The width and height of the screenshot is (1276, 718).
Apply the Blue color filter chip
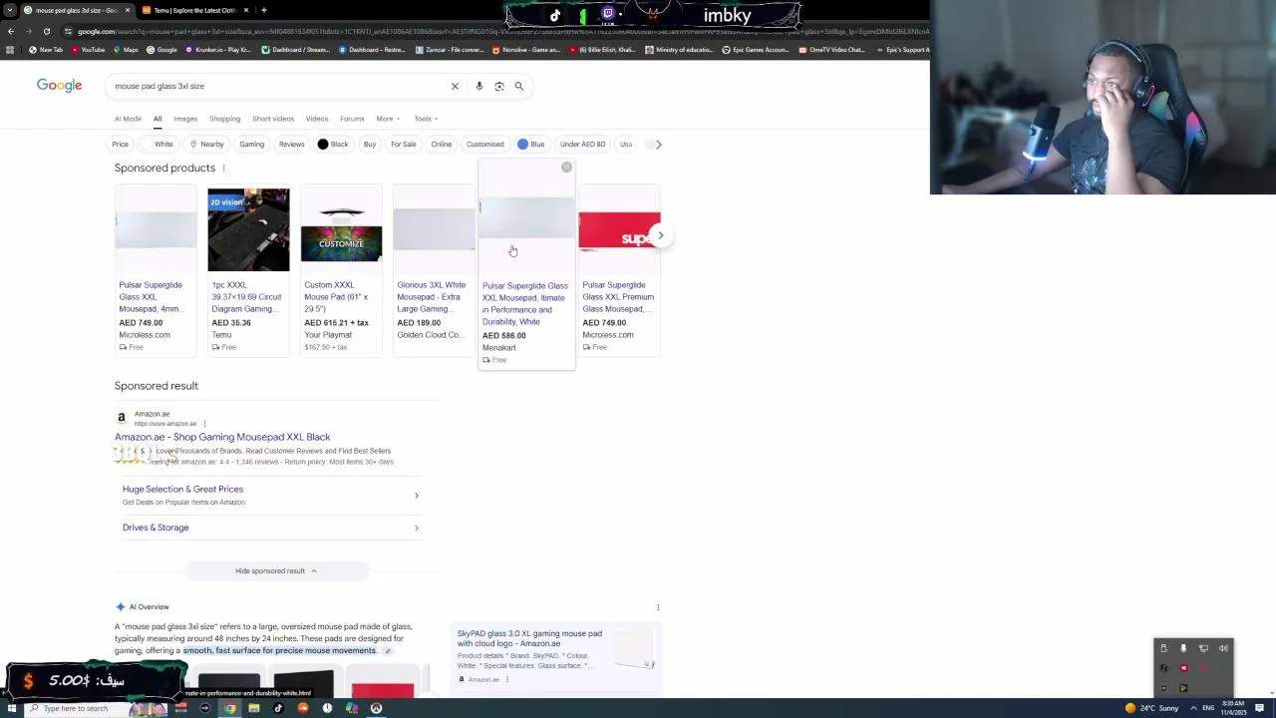pos(531,145)
